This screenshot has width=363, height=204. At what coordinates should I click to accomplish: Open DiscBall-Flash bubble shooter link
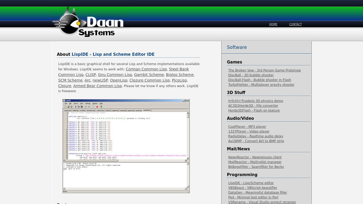[260, 80]
